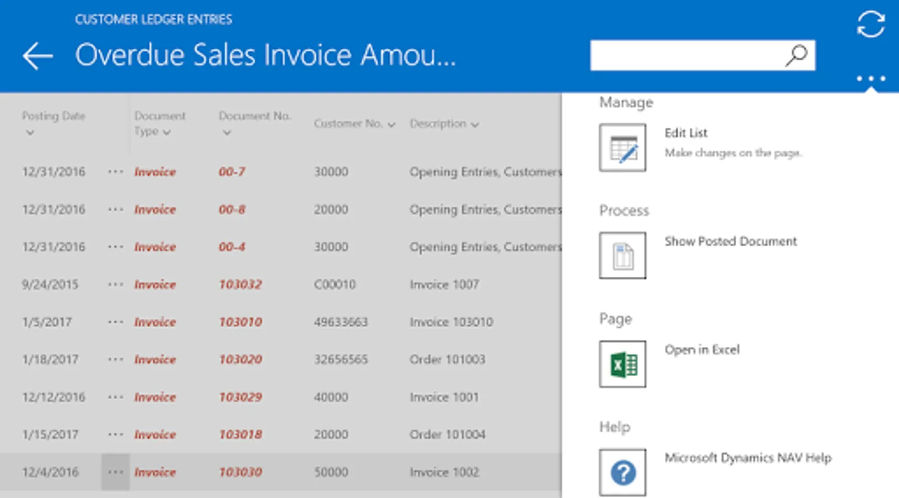This screenshot has width=899, height=498.
Task: Click inside the search input field
Action: click(x=687, y=55)
